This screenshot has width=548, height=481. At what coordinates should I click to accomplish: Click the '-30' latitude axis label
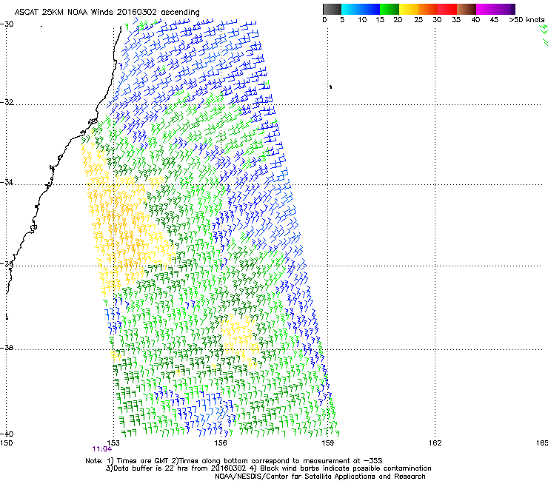point(7,24)
